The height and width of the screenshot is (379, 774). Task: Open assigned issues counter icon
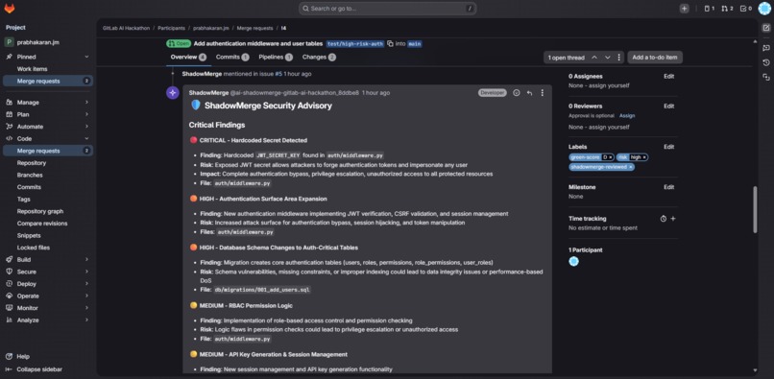710,9
